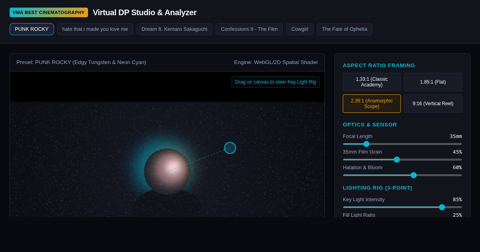Click the 35mm Film Grain slider

click(402, 160)
